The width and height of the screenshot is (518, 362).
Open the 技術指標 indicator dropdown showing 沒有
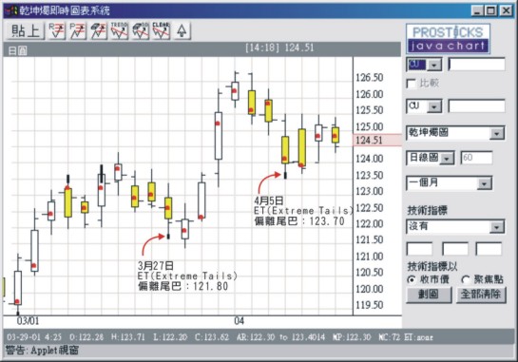(455, 226)
